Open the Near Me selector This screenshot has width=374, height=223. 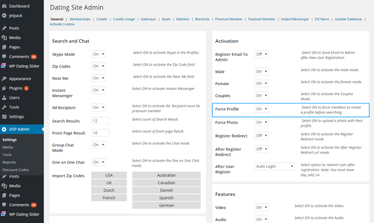[98, 78]
